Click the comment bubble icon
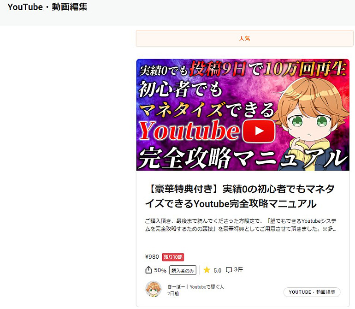The width and height of the screenshot is (355, 309). [229, 270]
